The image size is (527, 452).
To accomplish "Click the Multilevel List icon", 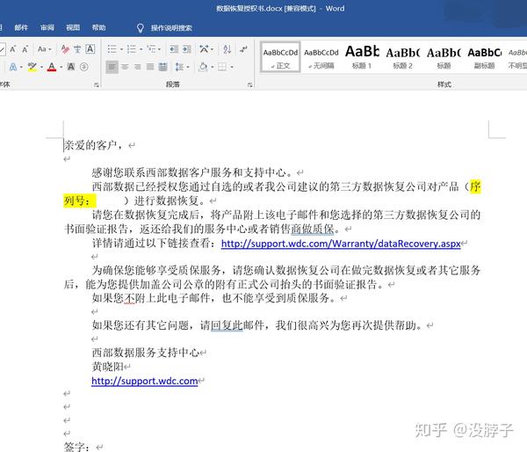I will [152, 49].
